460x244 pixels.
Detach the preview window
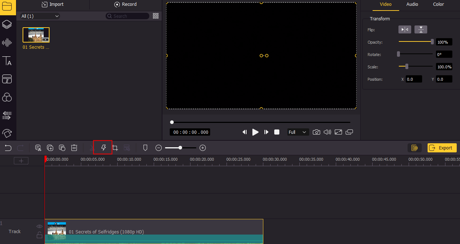(x=349, y=132)
